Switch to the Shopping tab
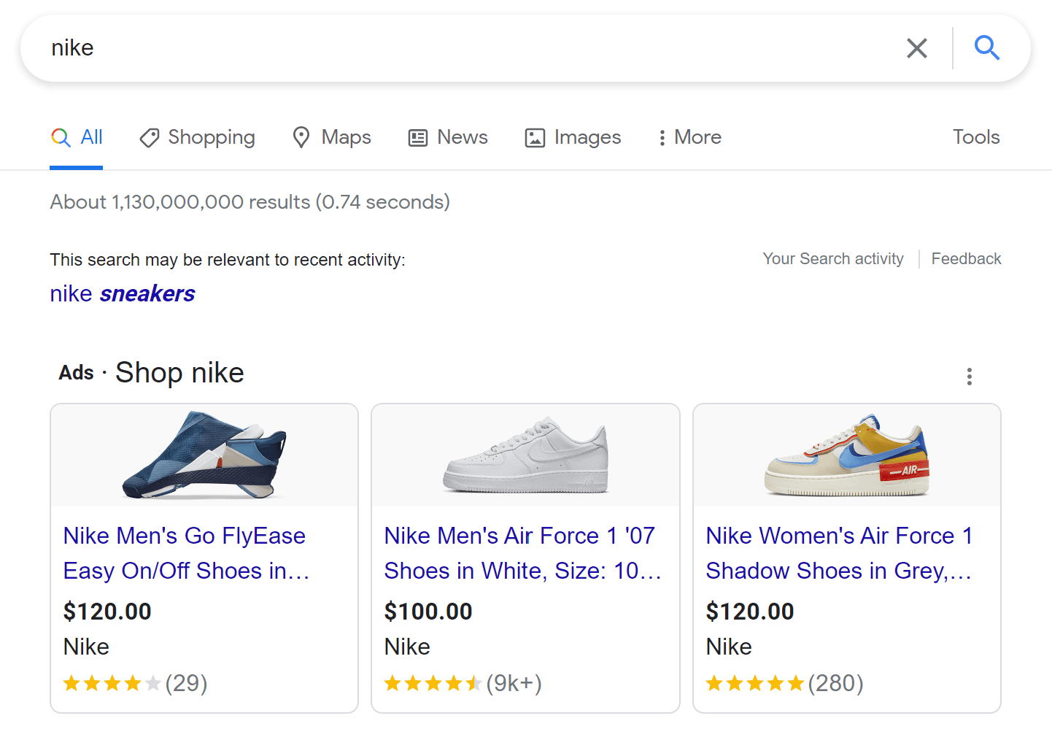 click(x=197, y=137)
